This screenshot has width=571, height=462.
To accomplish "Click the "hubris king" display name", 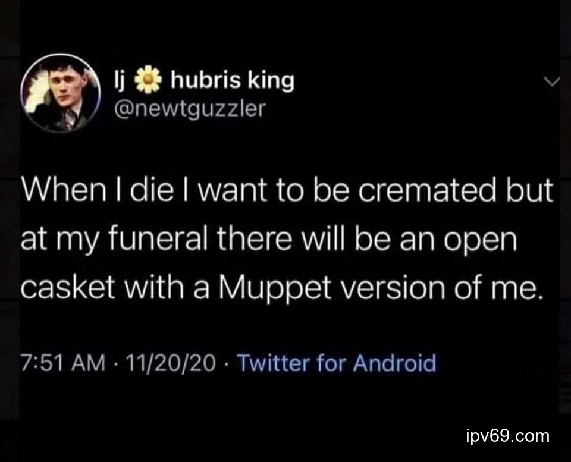I will [232, 81].
